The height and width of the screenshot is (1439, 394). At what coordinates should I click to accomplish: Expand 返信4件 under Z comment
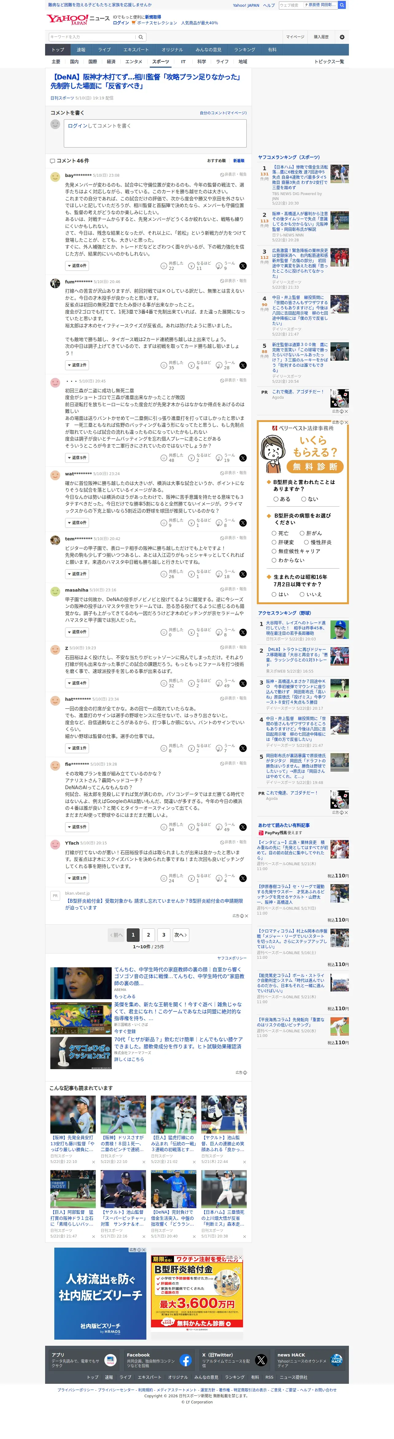77,683
